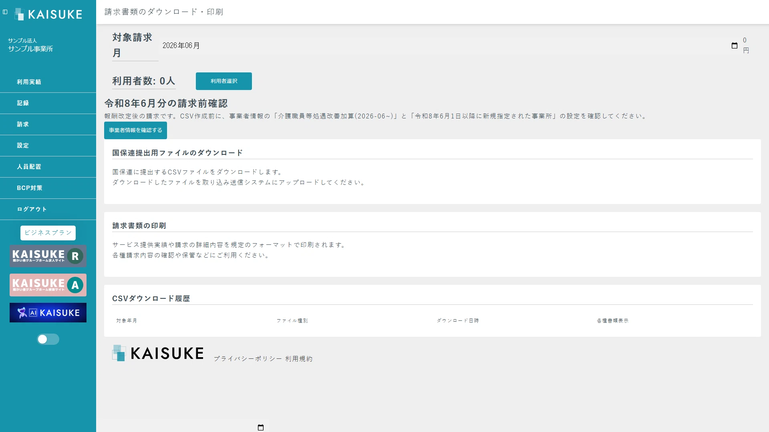The height and width of the screenshot is (432, 769).
Task: Click the 請求書類の印刷 heading
Action: click(139, 226)
